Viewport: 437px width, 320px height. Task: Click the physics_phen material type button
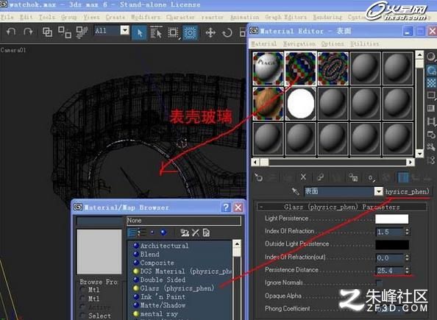point(407,191)
